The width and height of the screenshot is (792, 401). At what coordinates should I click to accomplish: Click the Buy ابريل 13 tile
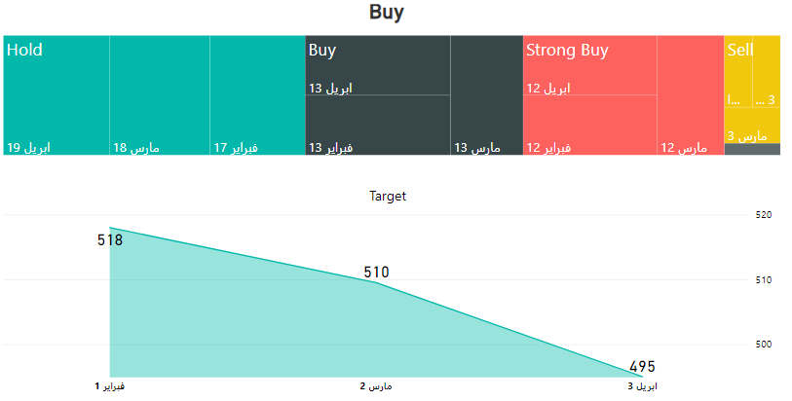coord(378,65)
